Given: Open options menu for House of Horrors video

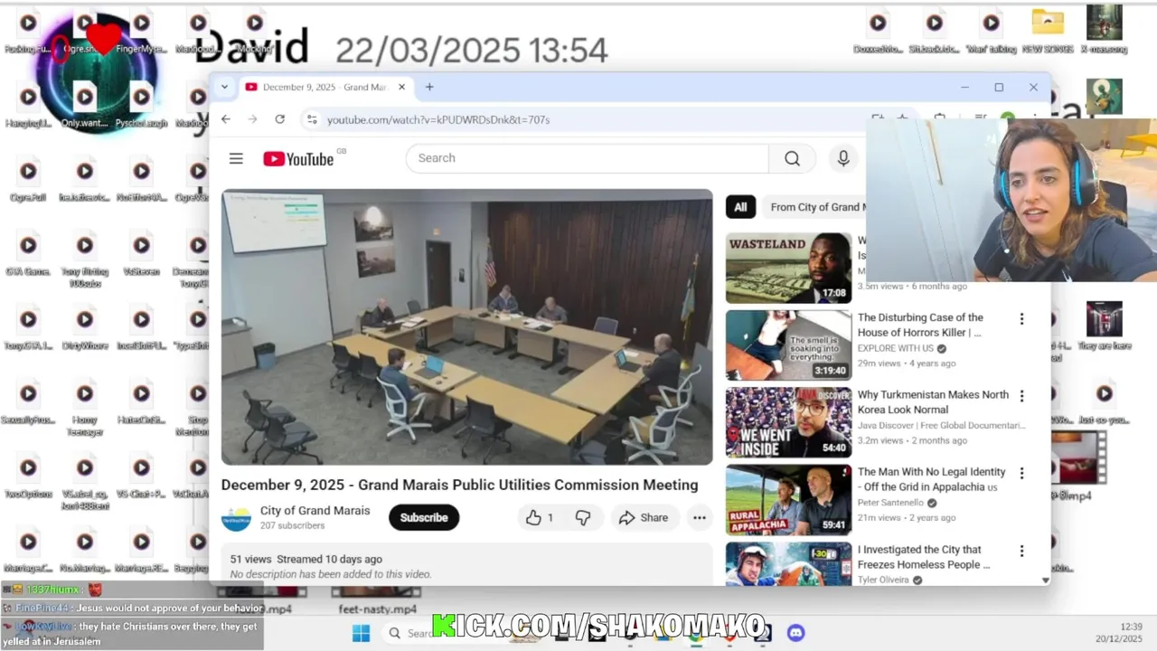Looking at the screenshot, I should (x=1022, y=319).
